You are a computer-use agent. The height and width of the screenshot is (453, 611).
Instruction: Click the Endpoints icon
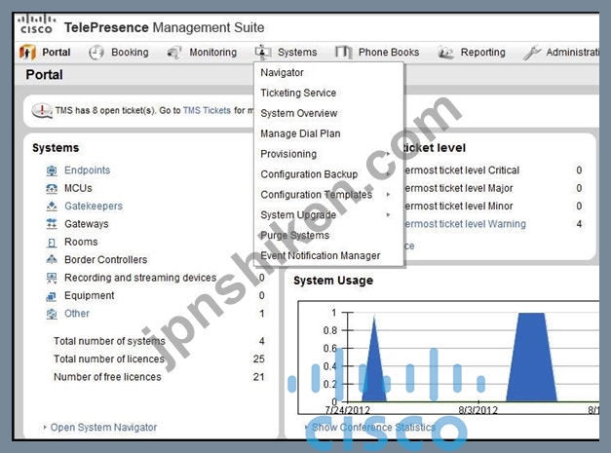click(52, 170)
